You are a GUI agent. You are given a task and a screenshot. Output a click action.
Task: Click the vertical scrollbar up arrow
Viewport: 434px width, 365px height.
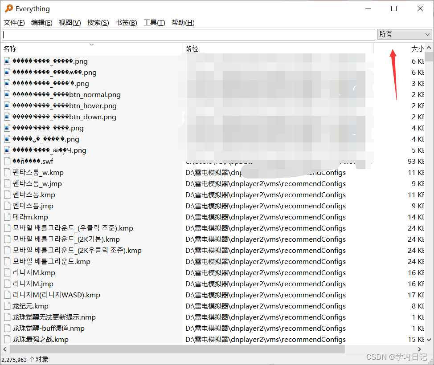pos(429,48)
